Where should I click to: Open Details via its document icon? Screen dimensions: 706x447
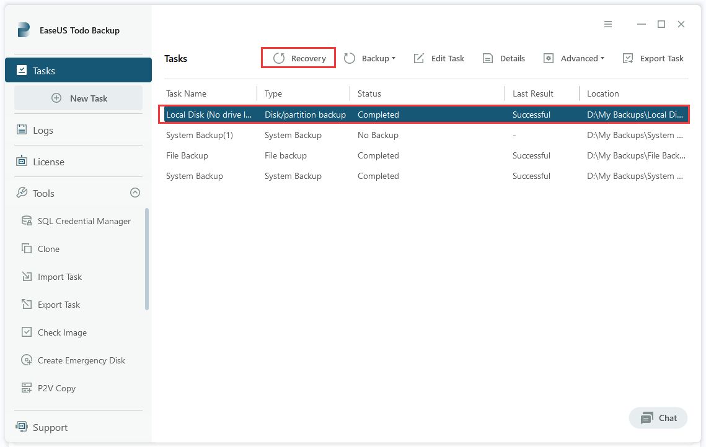pyautogui.click(x=488, y=58)
